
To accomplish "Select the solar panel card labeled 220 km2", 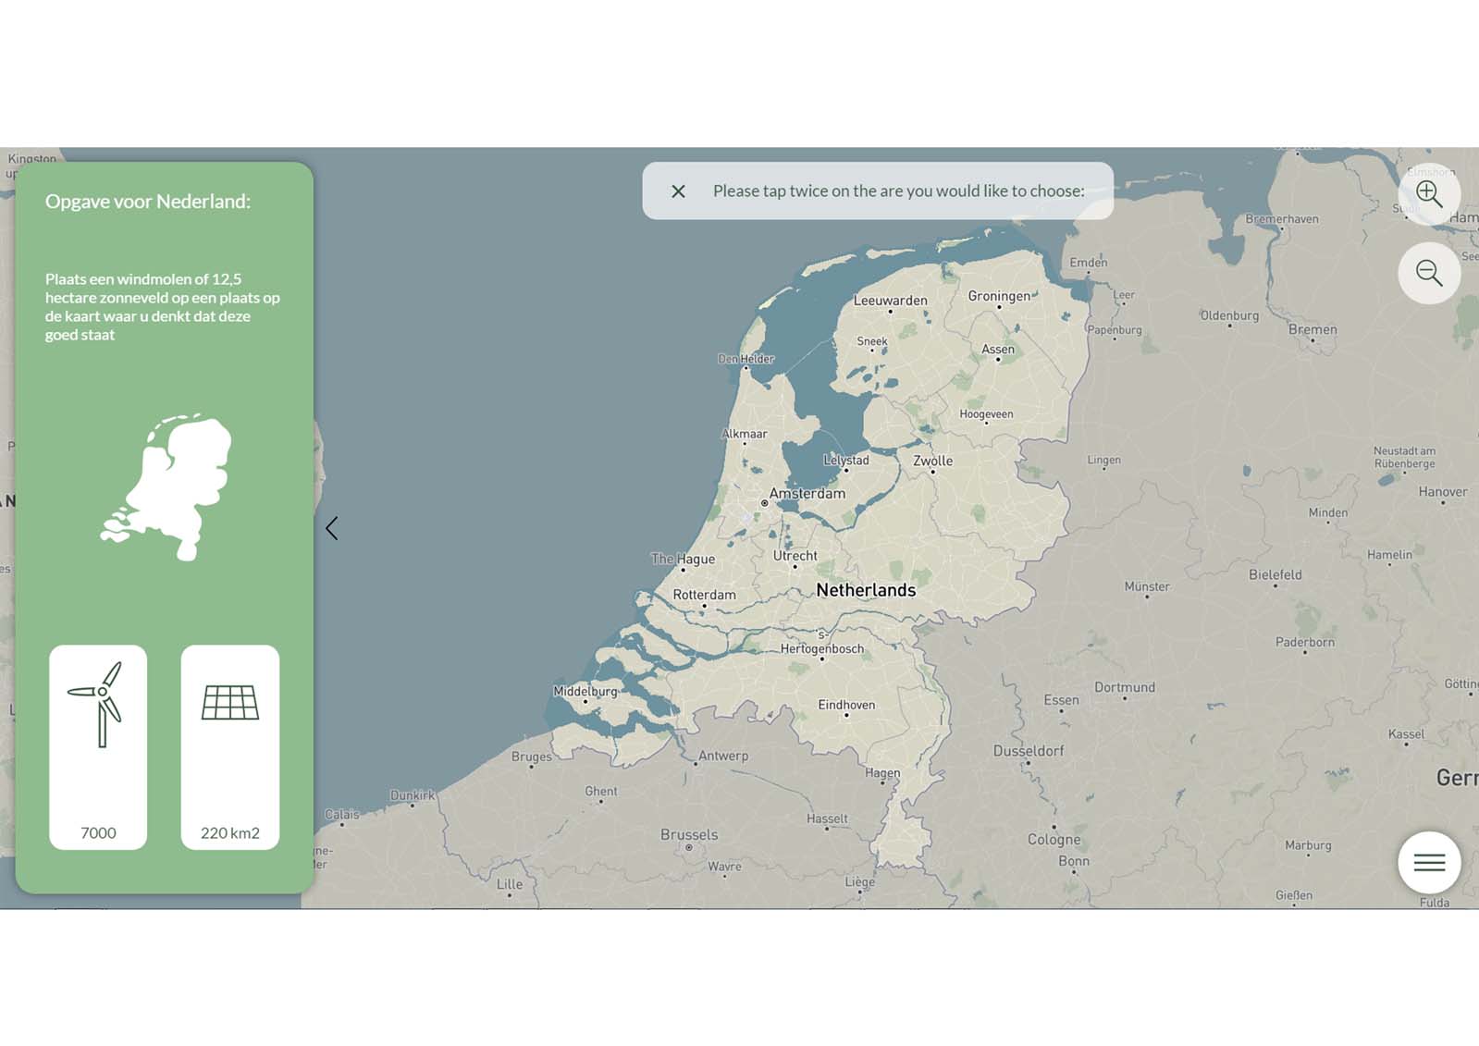I will tap(230, 747).
